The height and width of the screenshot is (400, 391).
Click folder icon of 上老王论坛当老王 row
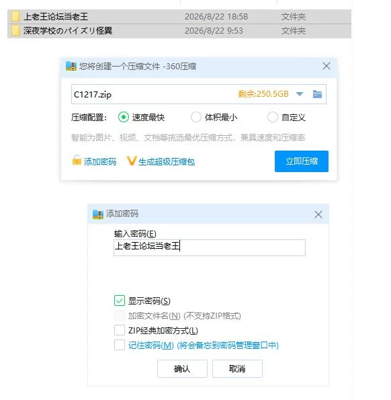coord(15,17)
